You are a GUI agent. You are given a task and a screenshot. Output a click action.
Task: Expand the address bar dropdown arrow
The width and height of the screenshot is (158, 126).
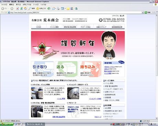pyautogui.click(x=143, y=12)
